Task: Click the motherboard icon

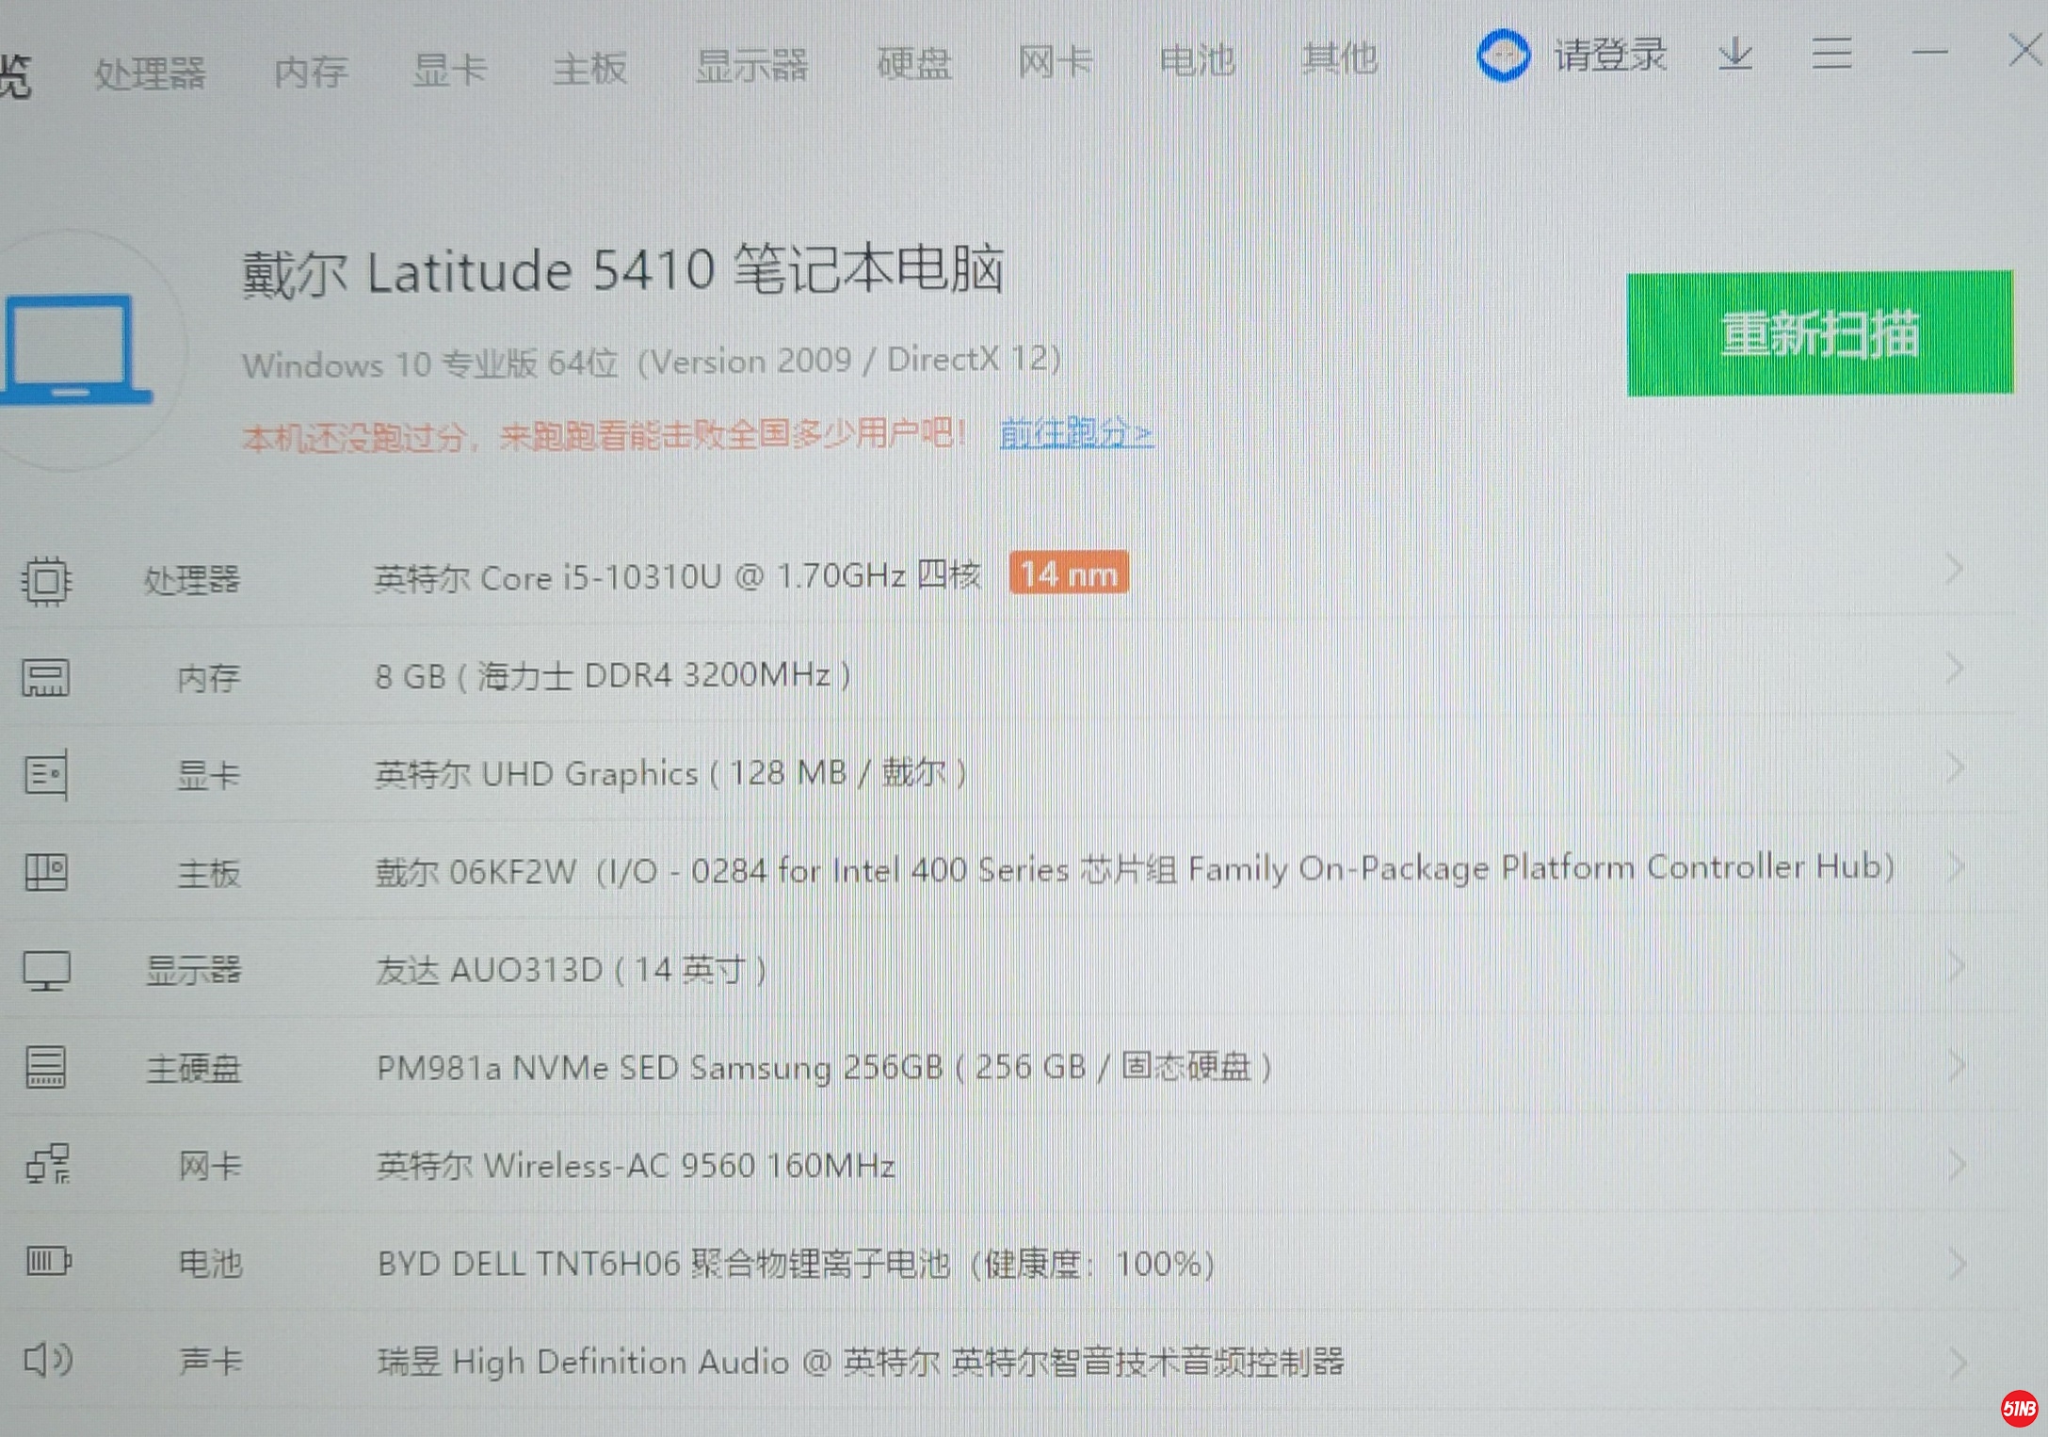Action: click(x=46, y=873)
